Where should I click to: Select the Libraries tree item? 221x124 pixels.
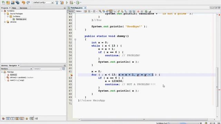click(13, 22)
